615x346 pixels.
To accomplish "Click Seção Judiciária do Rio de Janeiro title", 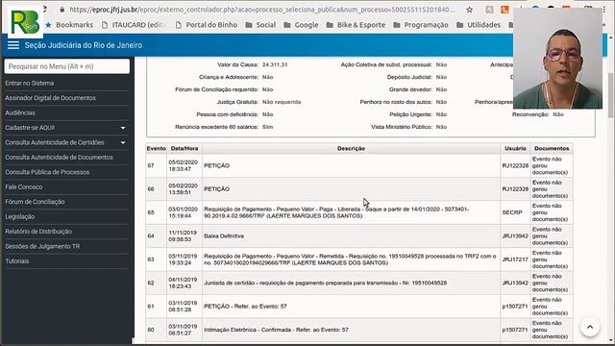I will [84, 45].
